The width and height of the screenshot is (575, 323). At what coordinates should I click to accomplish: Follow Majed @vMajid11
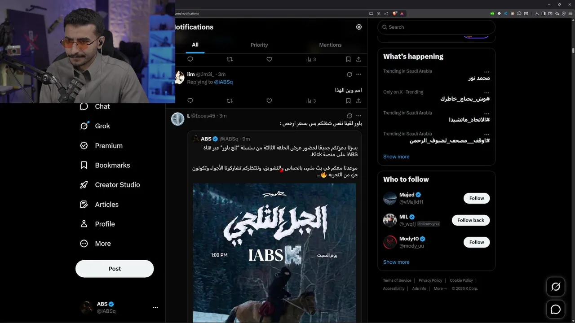(477, 198)
